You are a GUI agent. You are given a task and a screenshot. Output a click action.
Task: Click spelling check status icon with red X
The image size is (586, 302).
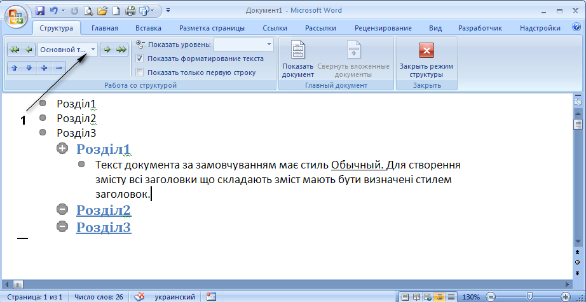(139, 297)
